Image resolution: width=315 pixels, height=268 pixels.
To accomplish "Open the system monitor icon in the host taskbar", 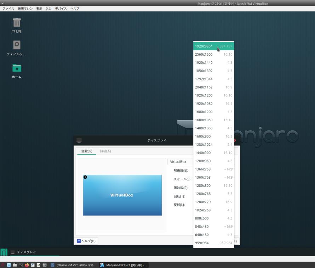I will [x=9, y=265].
